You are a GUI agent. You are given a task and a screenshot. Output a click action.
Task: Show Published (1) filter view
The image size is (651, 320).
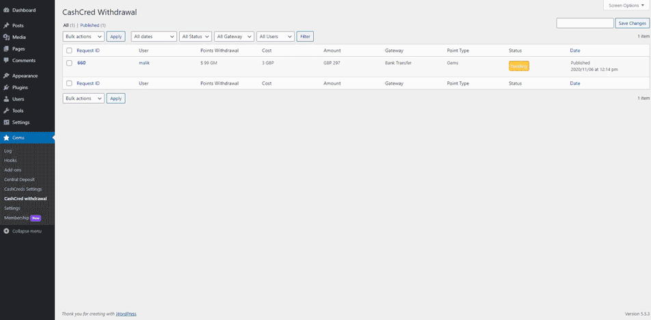(92, 25)
